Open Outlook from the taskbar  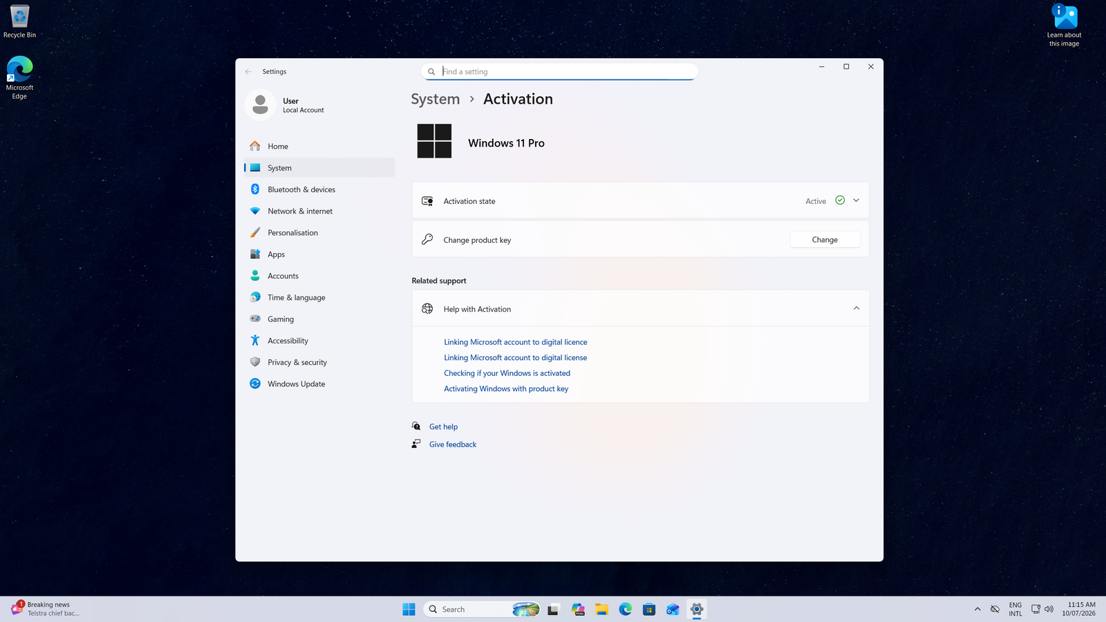click(673, 609)
